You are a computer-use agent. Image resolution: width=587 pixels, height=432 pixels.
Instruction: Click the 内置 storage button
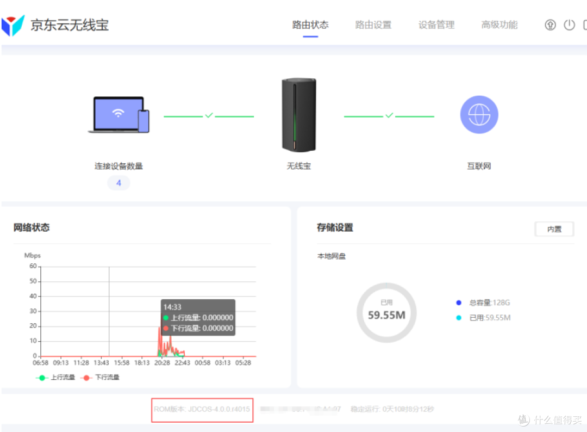554,229
